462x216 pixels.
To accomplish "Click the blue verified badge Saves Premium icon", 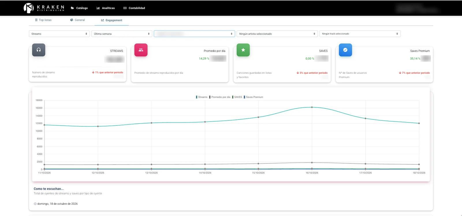I will pos(345,50).
